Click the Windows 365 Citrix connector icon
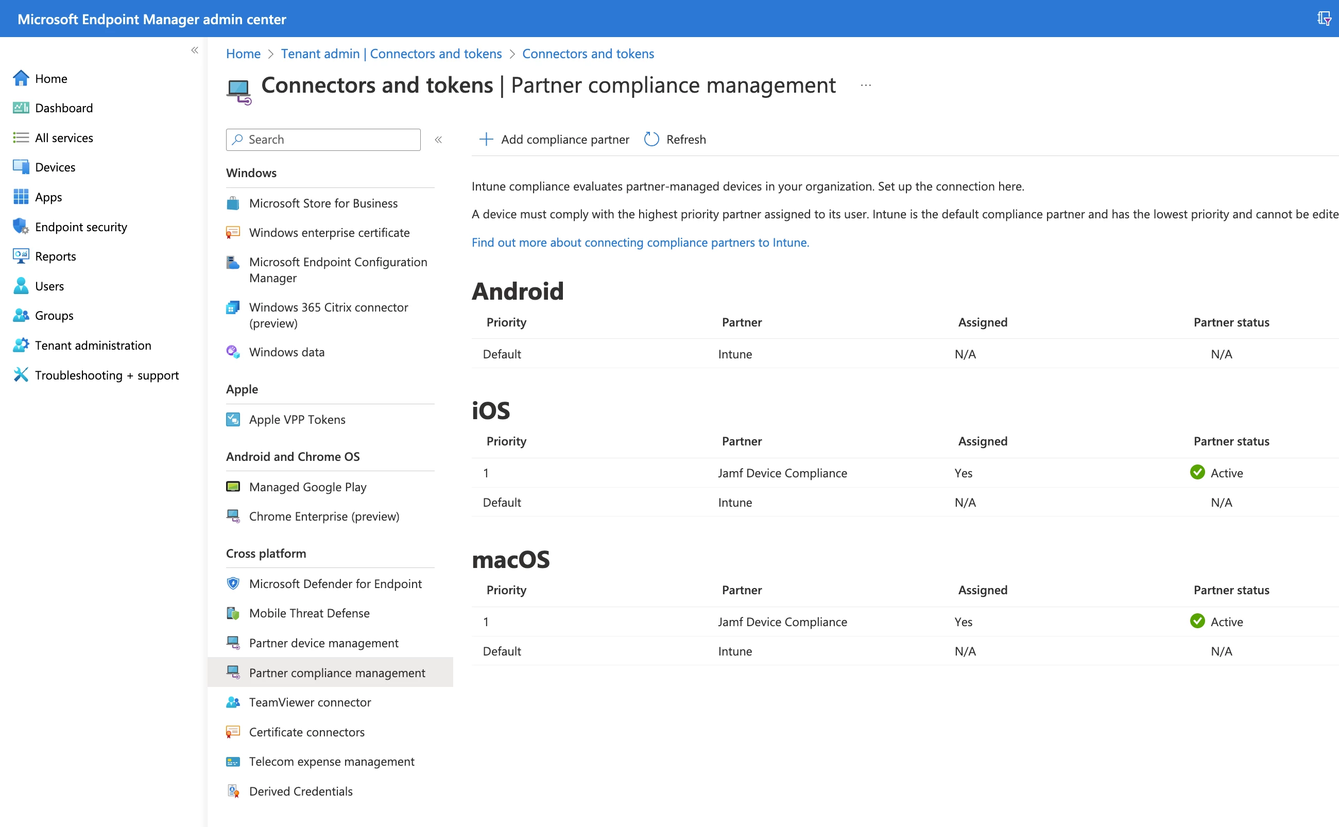 [x=233, y=307]
